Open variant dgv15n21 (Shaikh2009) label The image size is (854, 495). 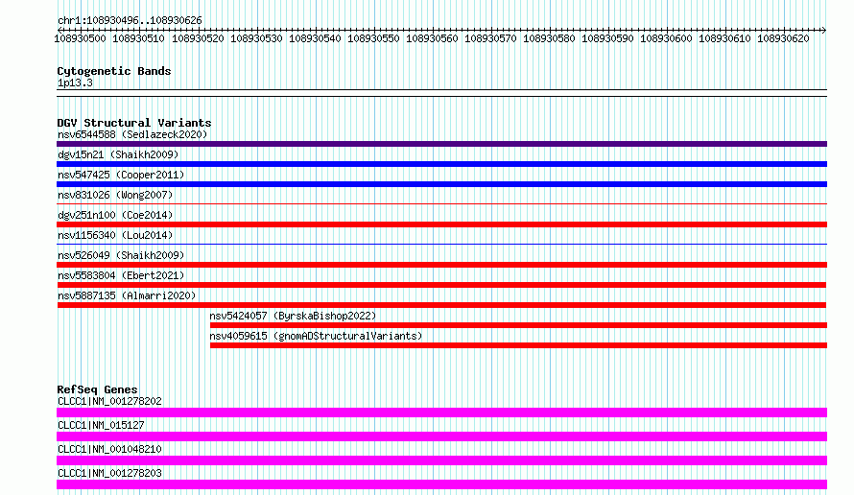(118, 154)
